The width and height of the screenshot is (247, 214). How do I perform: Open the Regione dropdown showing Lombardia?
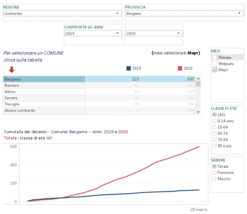62,14
